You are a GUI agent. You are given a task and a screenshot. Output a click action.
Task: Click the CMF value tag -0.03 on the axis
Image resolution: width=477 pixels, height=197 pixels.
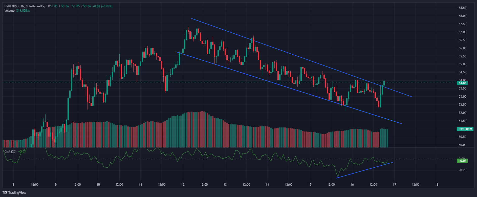(462, 161)
